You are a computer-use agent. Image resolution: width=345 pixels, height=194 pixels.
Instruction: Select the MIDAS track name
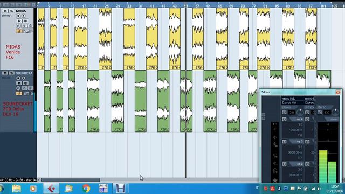[21, 11]
